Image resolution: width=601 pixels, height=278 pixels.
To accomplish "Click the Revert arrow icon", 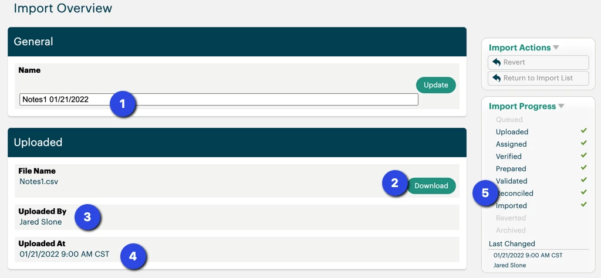I will pos(497,62).
